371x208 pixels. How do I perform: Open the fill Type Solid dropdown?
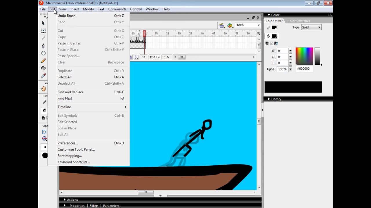point(311,27)
